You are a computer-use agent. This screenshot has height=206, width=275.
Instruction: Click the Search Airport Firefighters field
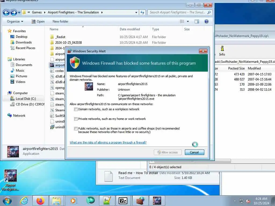[x=180, y=12]
